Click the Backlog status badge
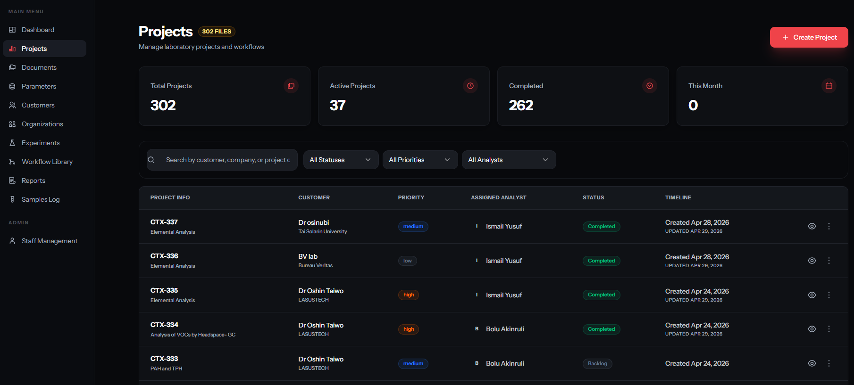The height and width of the screenshot is (385, 854). (597, 363)
